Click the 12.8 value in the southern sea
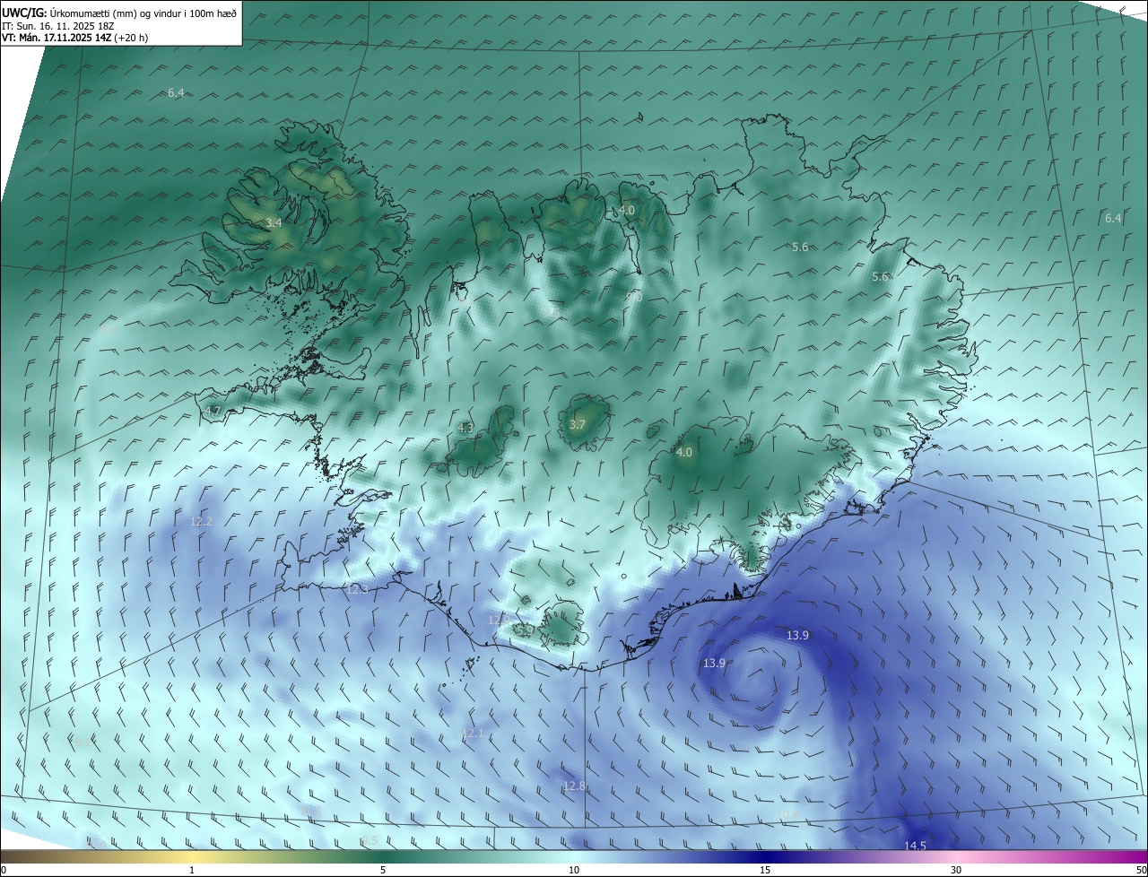 (574, 786)
